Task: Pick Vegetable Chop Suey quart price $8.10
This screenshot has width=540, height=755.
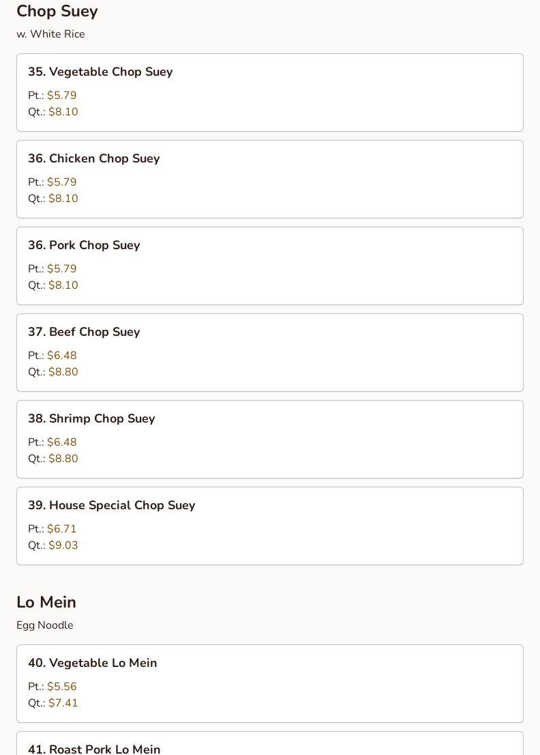Action: pos(63,112)
